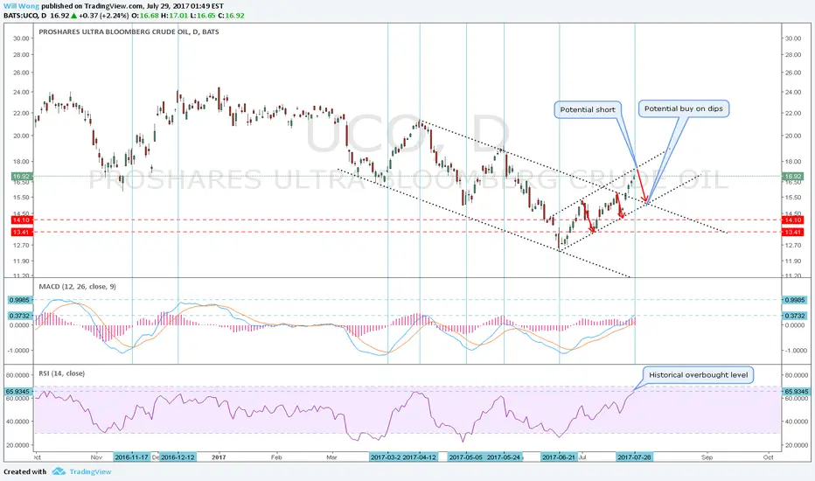Screen dimensions: 815x481
Task: Click the Feb label on time axis
Action: coord(276,457)
